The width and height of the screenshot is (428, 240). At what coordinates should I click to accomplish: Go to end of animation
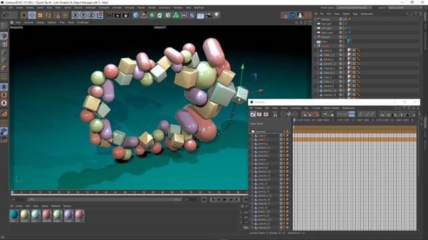(245, 199)
